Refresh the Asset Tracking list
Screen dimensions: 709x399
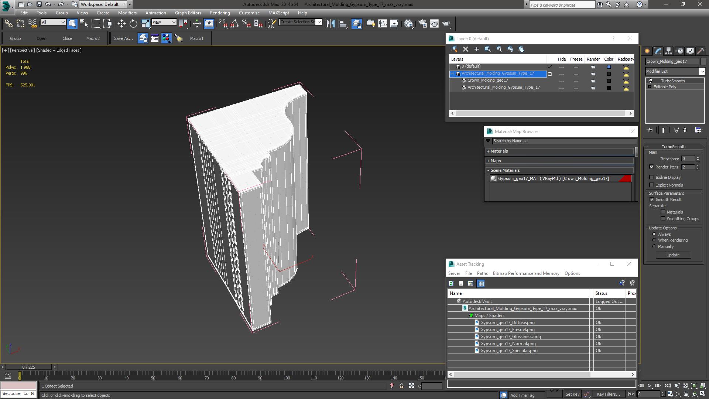click(x=451, y=283)
